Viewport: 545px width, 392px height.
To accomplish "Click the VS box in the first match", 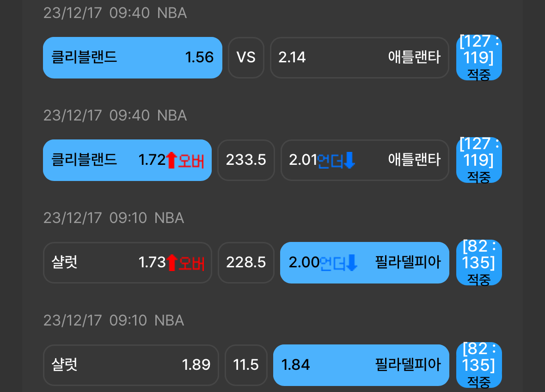I will point(246,58).
